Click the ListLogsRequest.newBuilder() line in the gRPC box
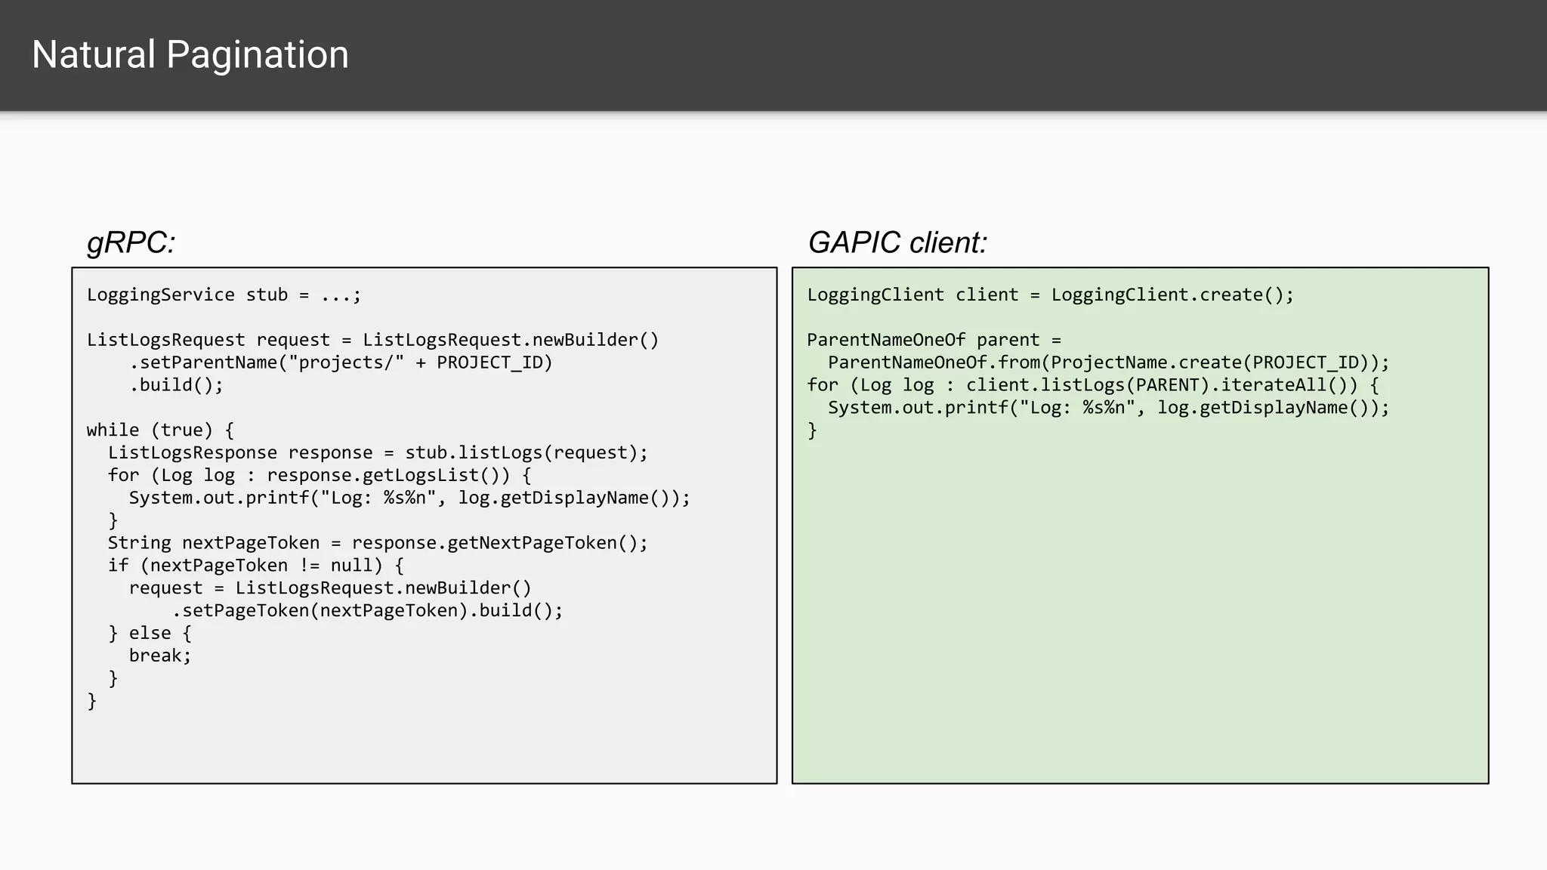Image resolution: width=1547 pixels, height=870 pixels. pos(372,340)
